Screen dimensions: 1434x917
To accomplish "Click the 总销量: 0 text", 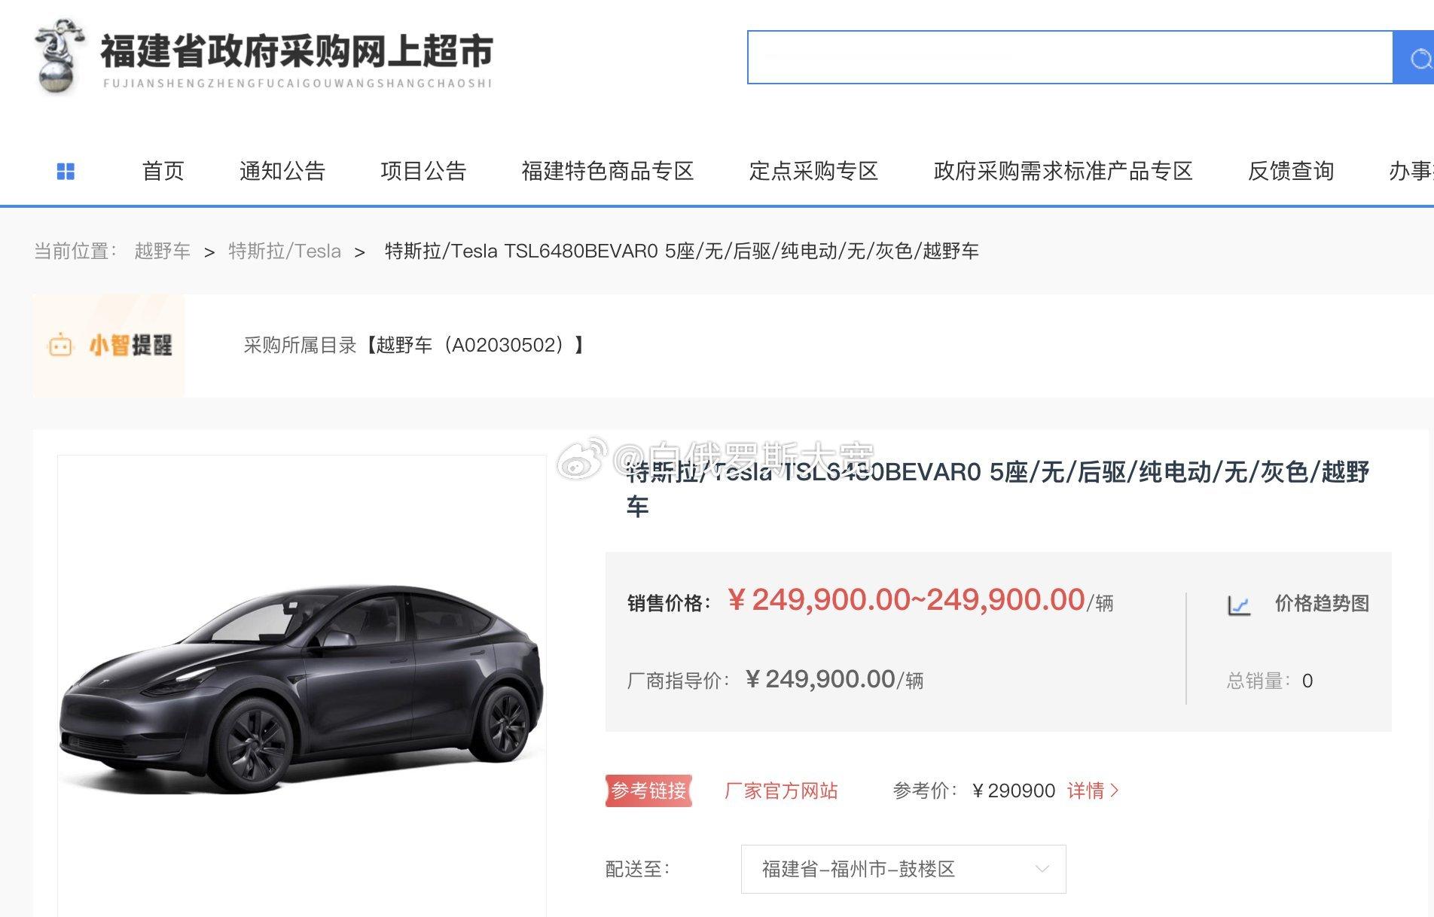I will coord(1270,681).
